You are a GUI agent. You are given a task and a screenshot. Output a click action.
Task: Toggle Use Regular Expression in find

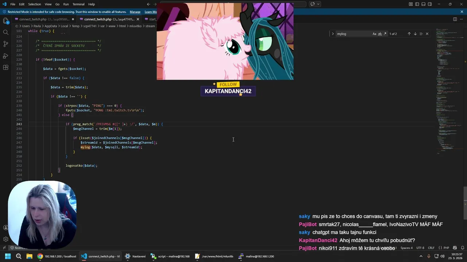tap(385, 34)
